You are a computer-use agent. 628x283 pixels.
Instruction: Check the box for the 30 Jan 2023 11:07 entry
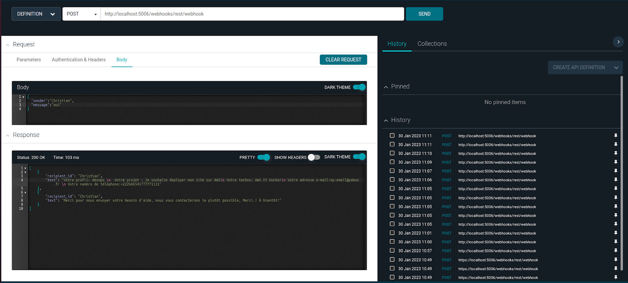click(x=392, y=171)
